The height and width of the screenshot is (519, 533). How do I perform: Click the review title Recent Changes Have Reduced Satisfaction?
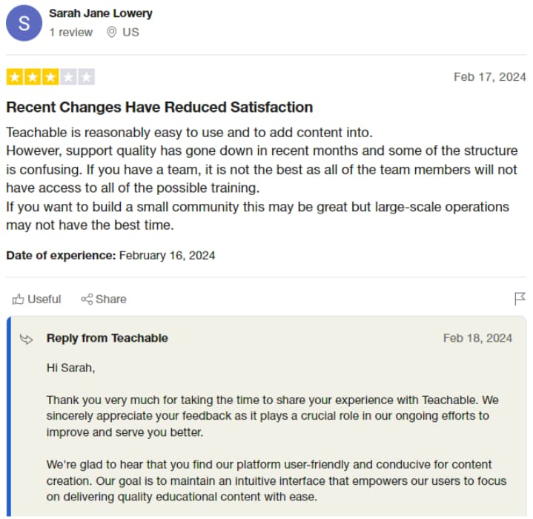click(159, 107)
